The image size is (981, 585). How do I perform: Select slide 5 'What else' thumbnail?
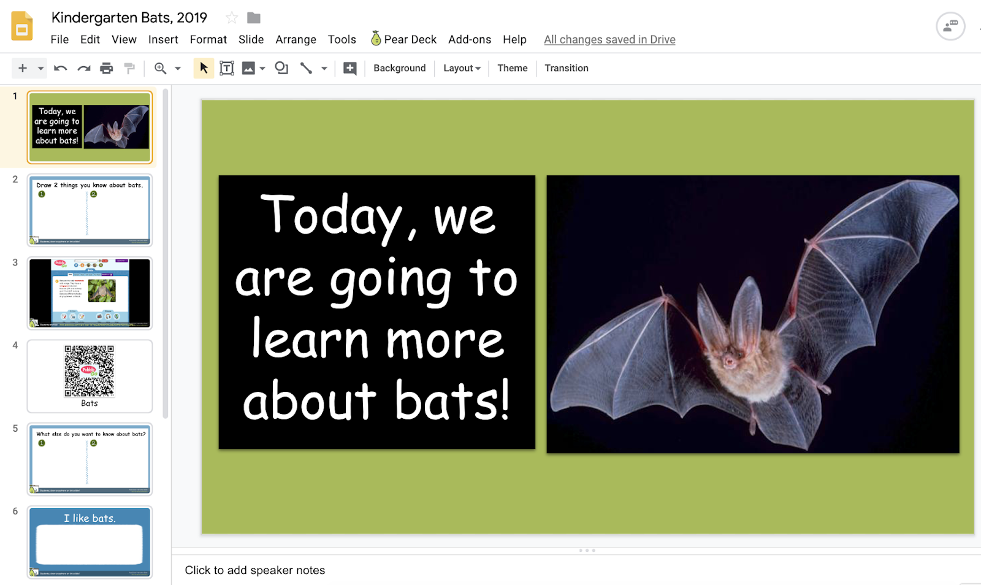tap(90, 459)
